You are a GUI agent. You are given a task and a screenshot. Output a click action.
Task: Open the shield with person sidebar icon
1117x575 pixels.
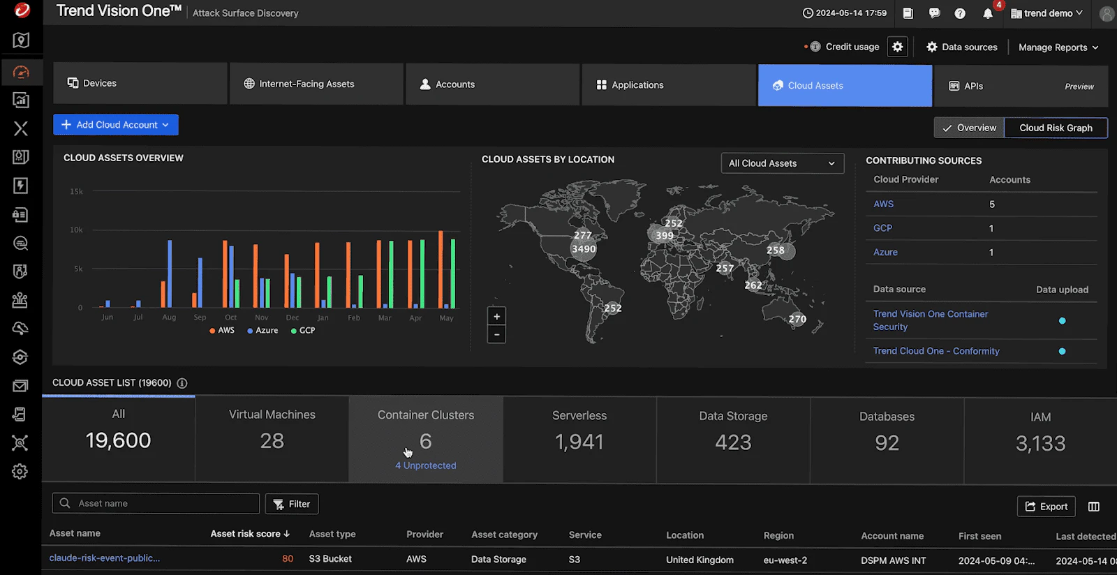(21, 271)
